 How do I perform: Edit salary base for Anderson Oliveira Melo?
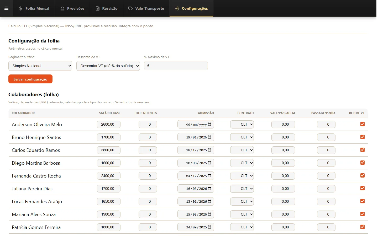[109, 124]
